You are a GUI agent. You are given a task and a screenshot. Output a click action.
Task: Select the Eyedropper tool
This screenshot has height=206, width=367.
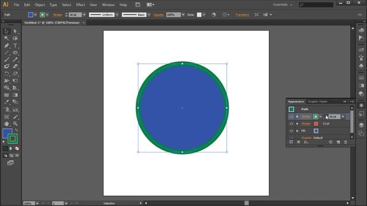point(6,102)
